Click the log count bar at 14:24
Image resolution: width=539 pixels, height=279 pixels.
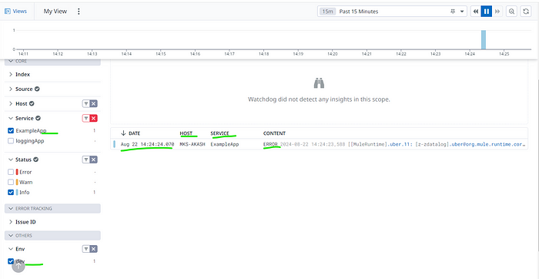point(484,39)
